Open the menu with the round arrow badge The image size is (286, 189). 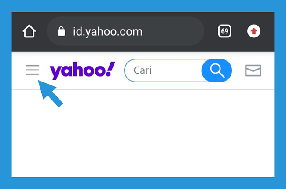[254, 31]
